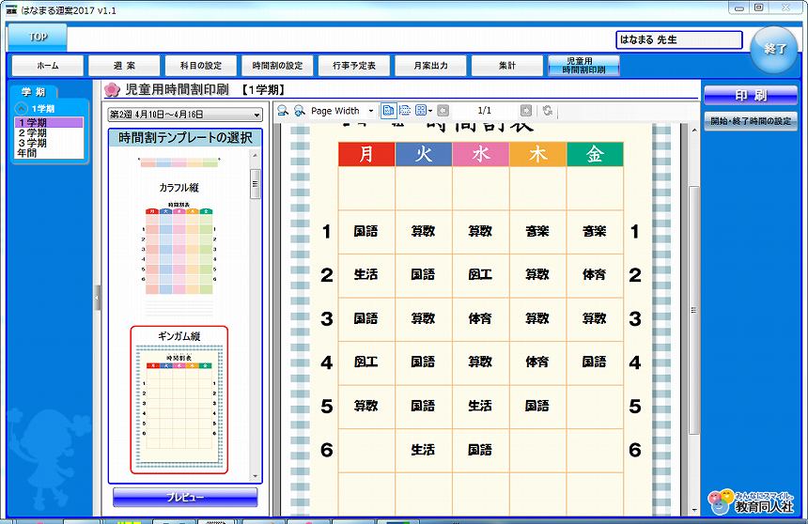
Task: Open the 週案 menu button
Action: (124, 66)
